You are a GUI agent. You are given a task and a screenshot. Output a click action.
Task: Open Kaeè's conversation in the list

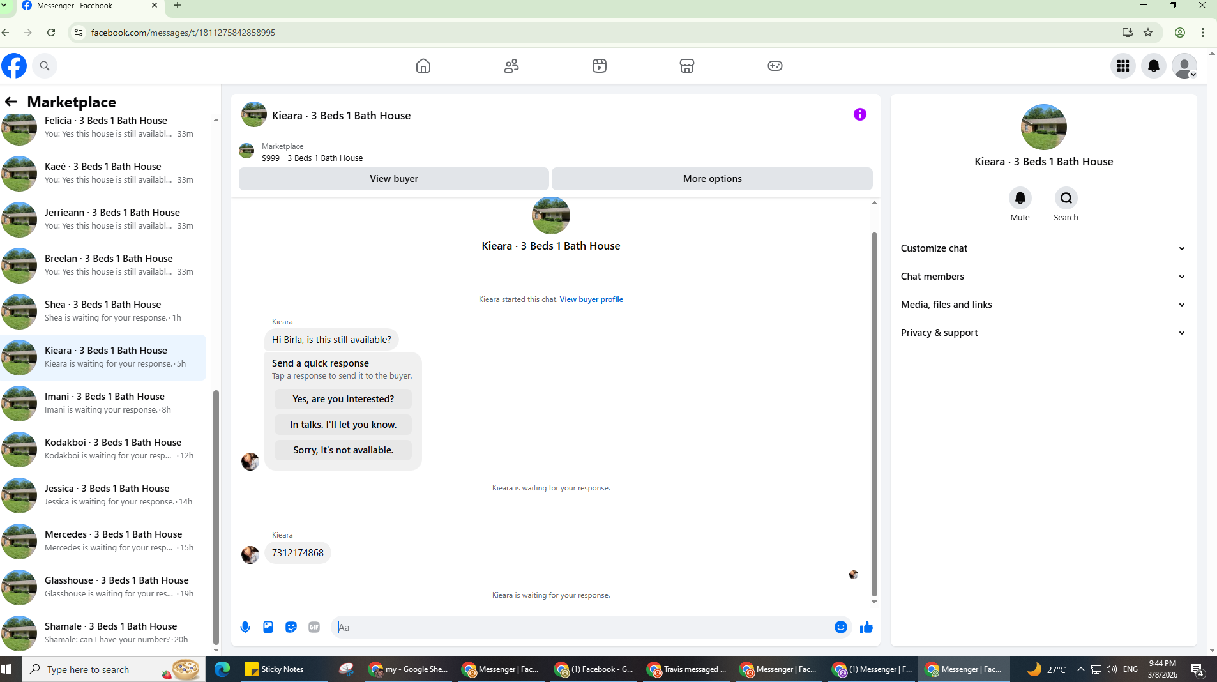click(x=103, y=173)
